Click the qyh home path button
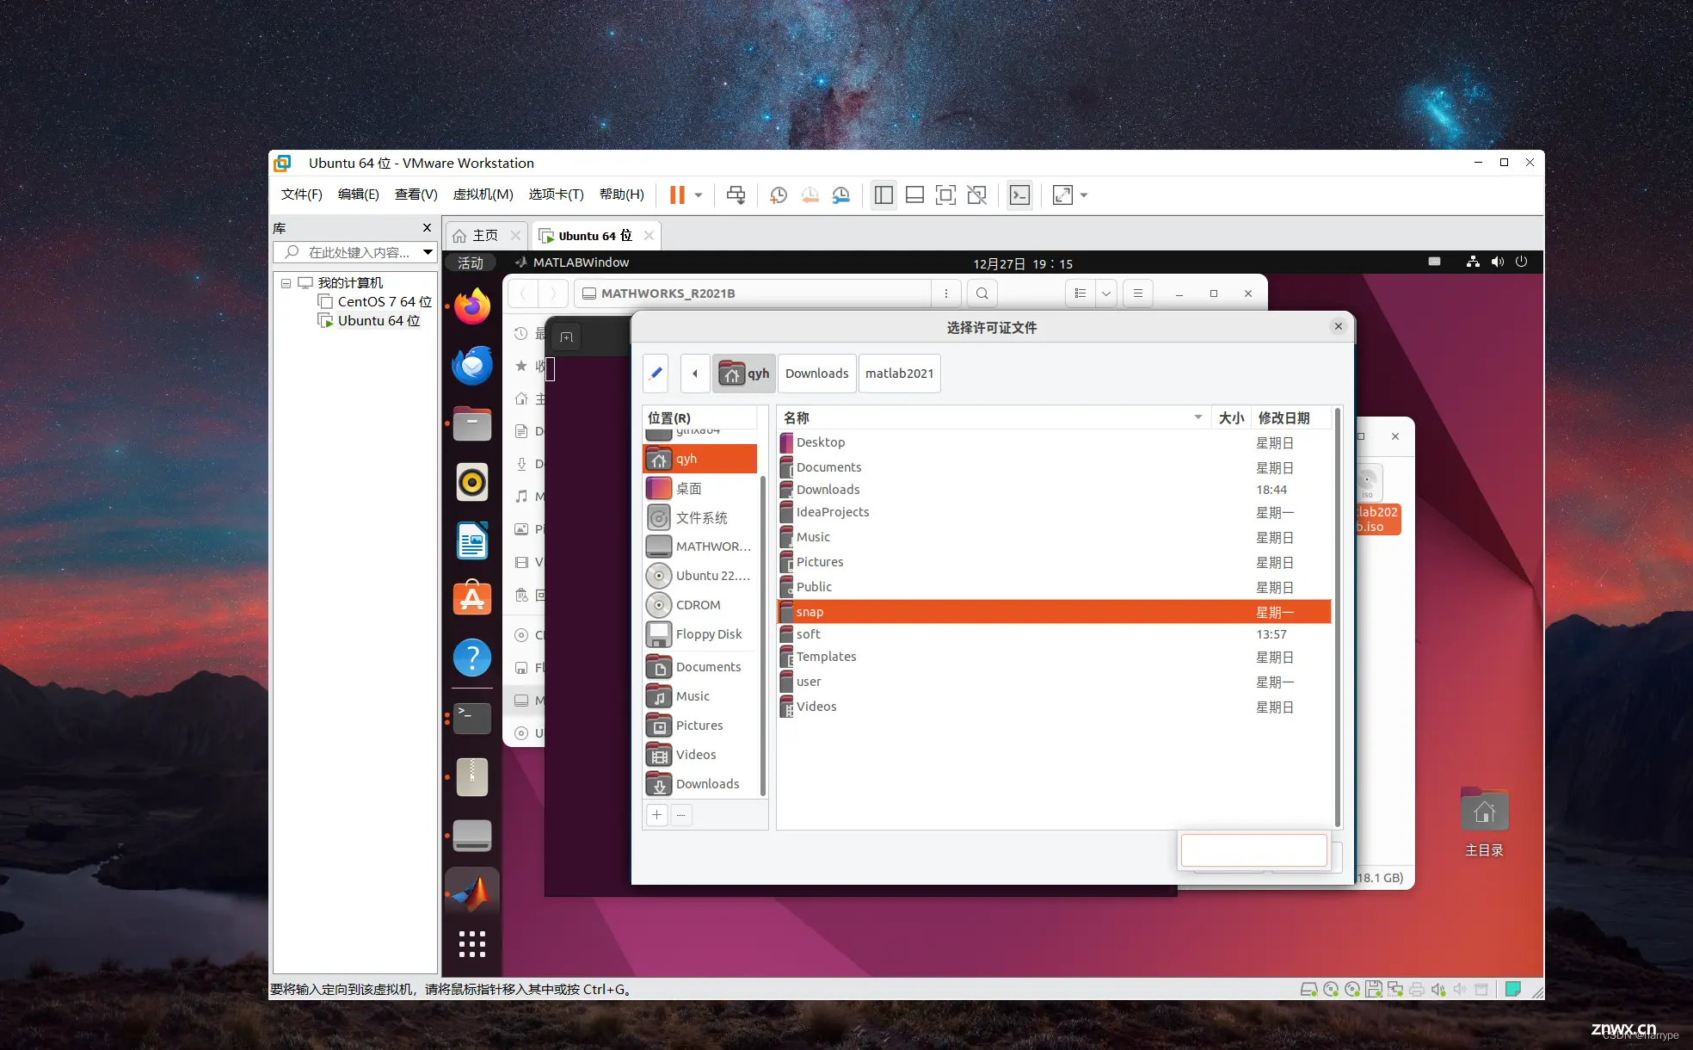Image resolution: width=1693 pixels, height=1050 pixels. 744,374
